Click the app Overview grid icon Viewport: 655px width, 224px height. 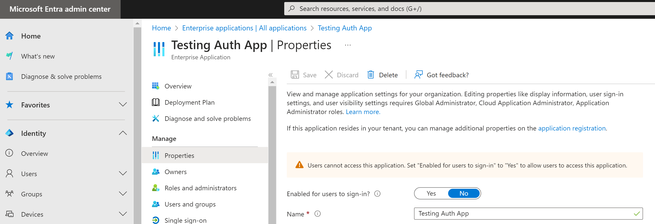pos(156,86)
